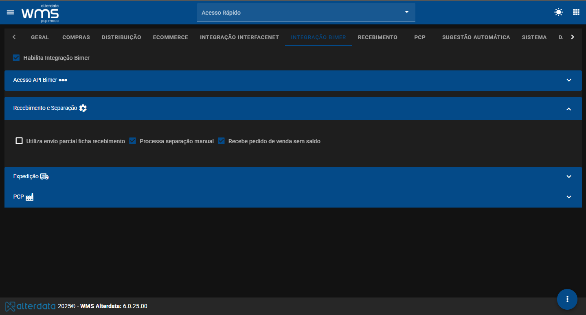Open the Sugestão Automática tab

coord(476,37)
